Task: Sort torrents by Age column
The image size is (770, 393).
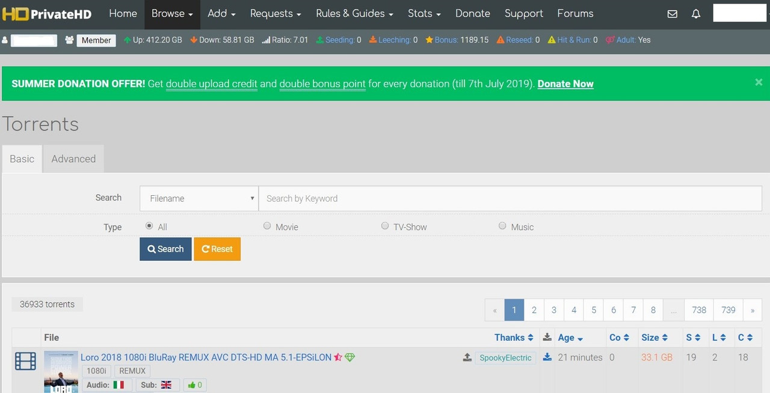Action: [570, 338]
